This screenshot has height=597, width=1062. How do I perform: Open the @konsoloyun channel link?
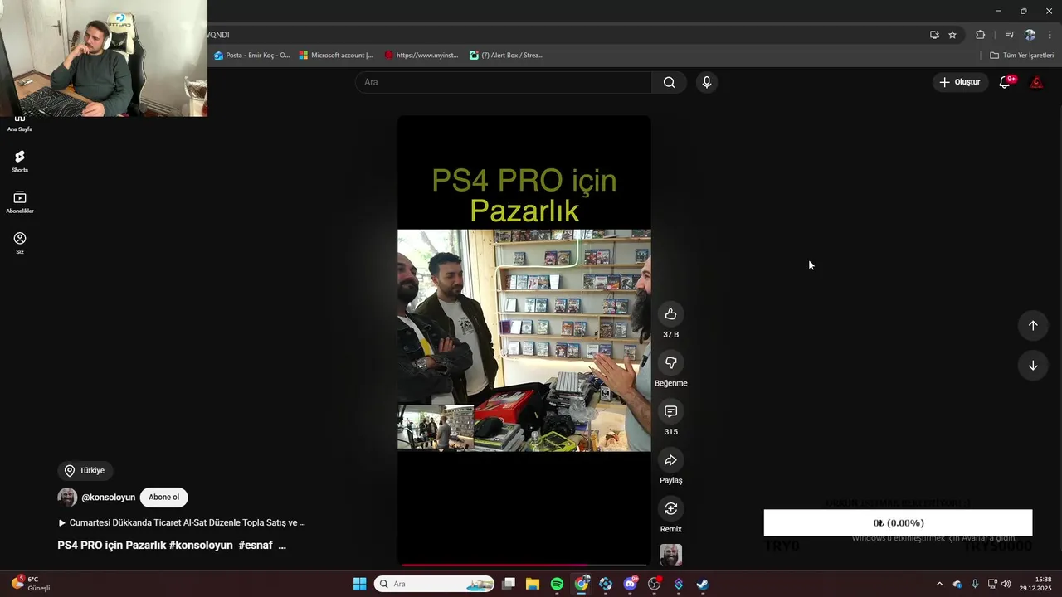tap(108, 498)
